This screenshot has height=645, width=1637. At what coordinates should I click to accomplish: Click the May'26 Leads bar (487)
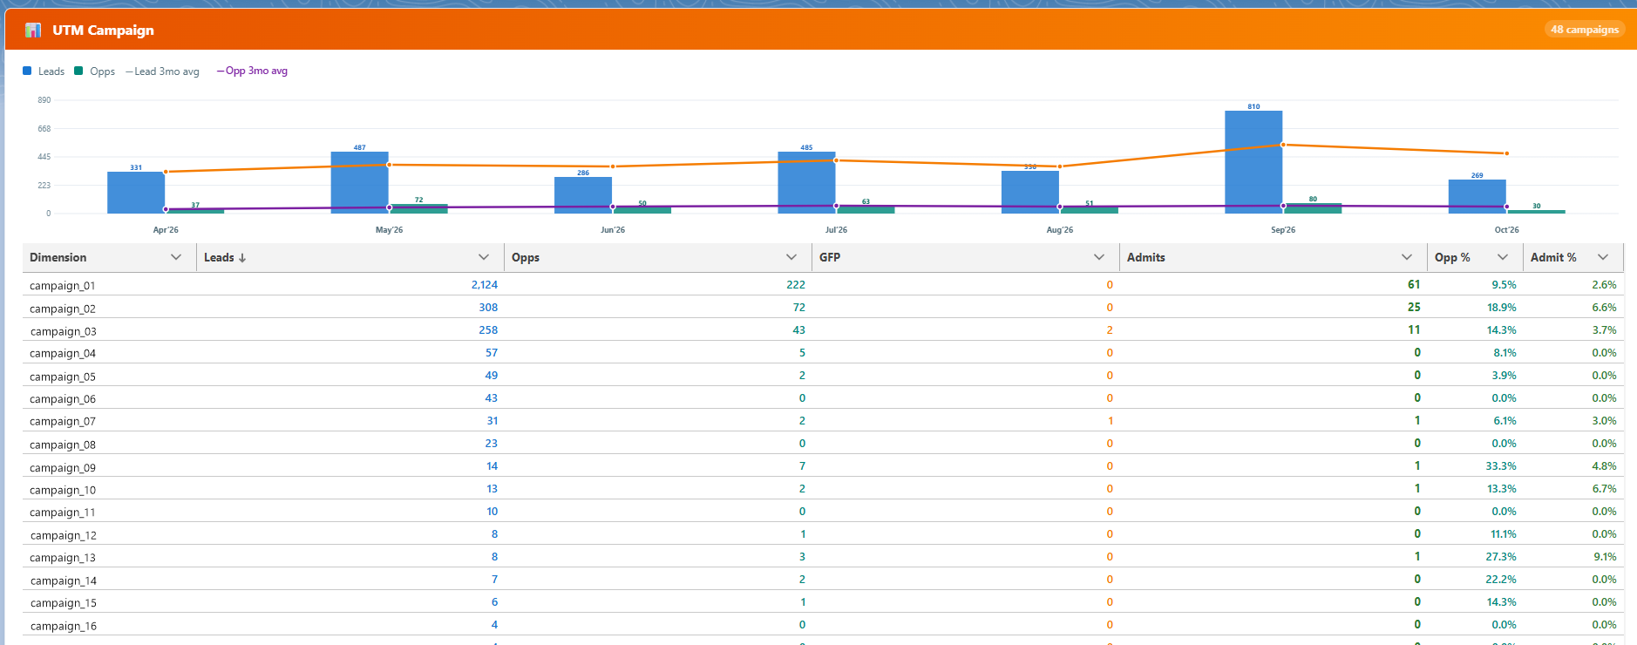coord(359,183)
